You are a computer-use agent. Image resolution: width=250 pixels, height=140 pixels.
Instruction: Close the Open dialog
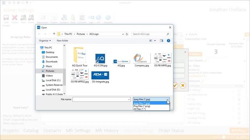(x=170, y=28)
